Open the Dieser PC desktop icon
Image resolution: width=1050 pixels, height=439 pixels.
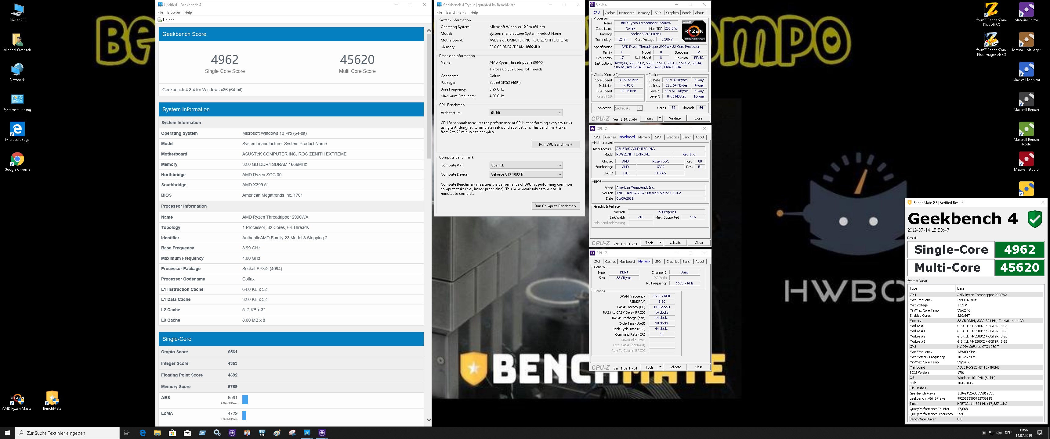point(17,12)
